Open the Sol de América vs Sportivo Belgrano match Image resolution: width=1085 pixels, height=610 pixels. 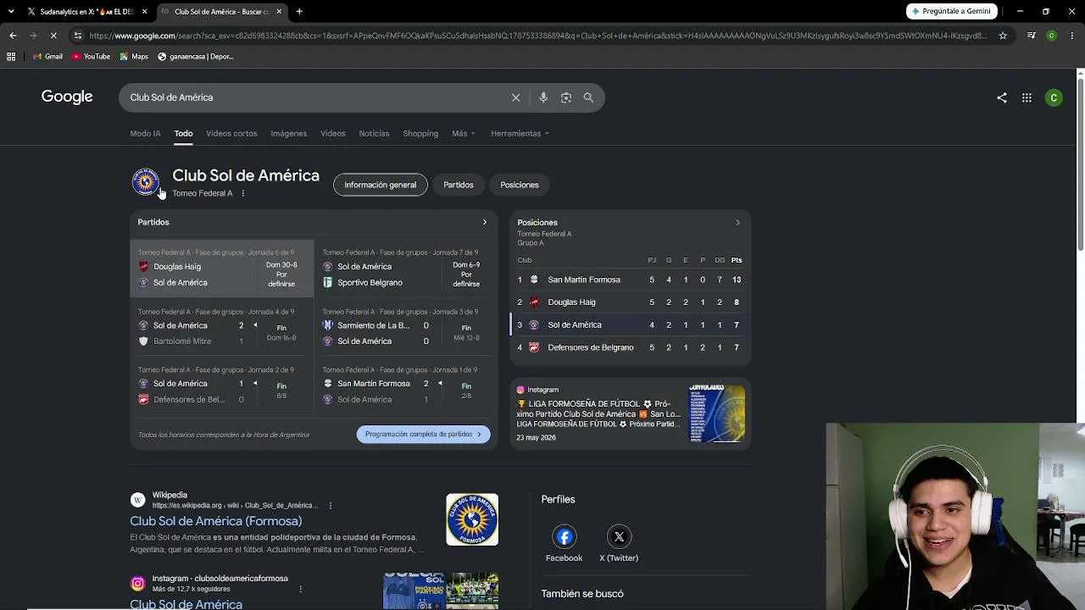(x=405, y=269)
